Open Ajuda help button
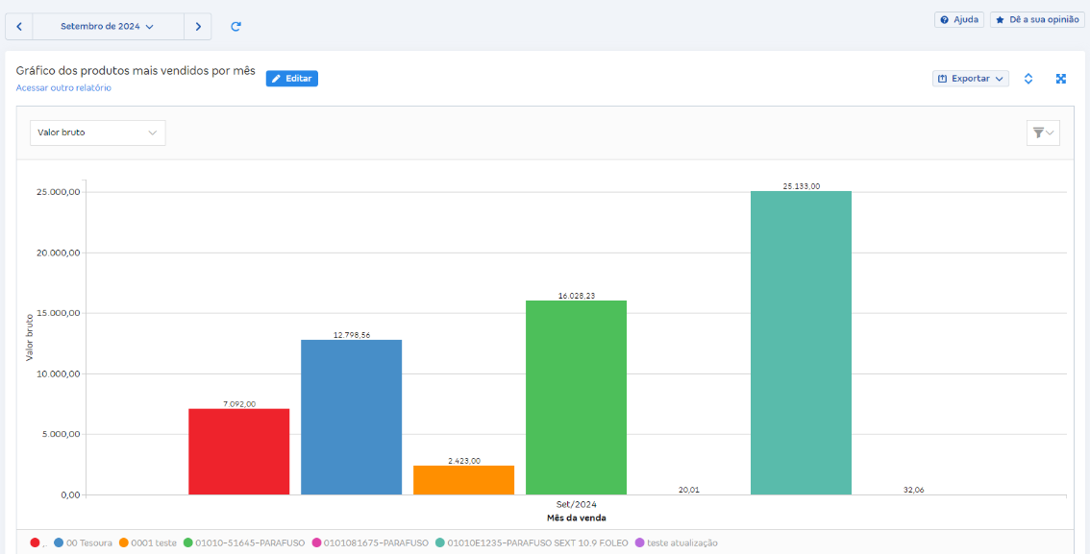The height and width of the screenshot is (554, 1090). [958, 19]
